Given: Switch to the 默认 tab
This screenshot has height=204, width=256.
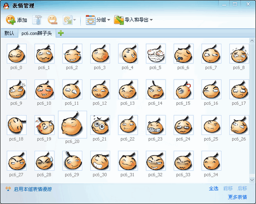Looking at the screenshot, I should point(9,33).
